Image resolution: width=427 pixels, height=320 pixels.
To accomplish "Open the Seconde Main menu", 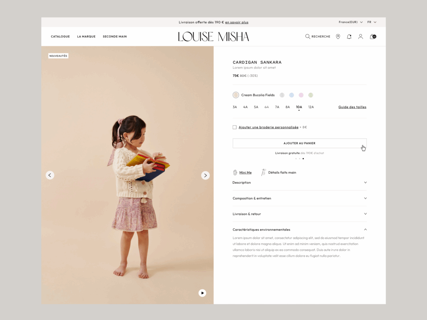I will point(115,37).
